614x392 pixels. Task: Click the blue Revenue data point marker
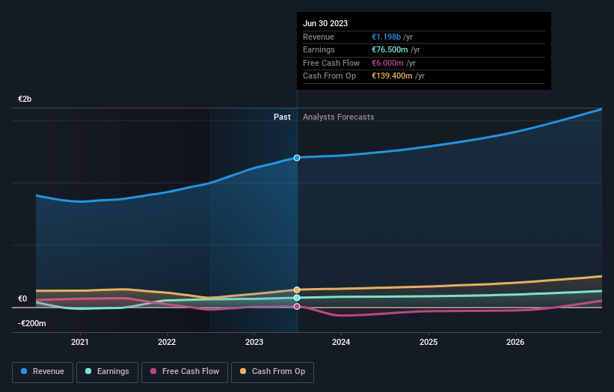pyautogui.click(x=297, y=158)
